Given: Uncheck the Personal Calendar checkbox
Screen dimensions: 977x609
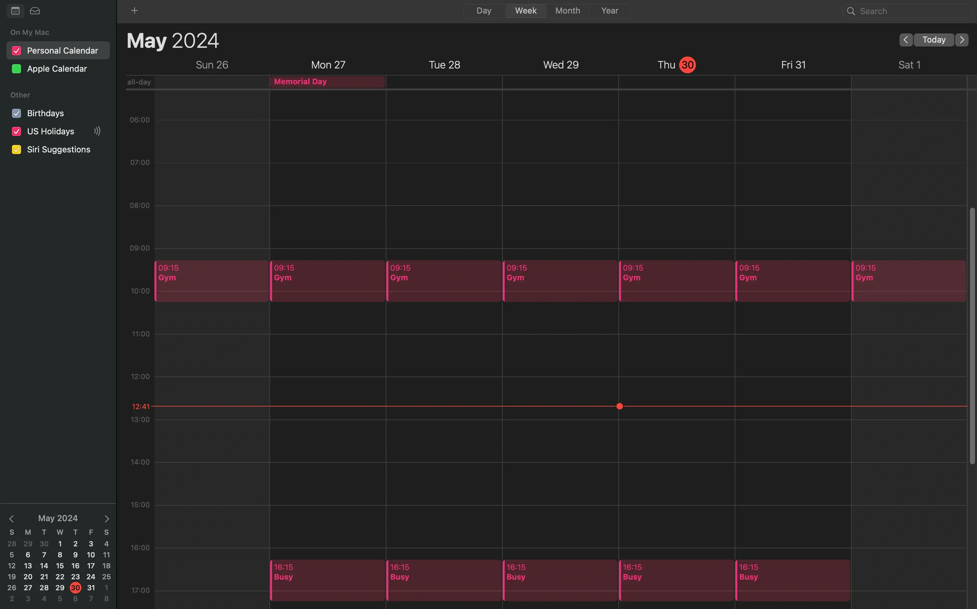Looking at the screenshot, I should pos(16,51).
